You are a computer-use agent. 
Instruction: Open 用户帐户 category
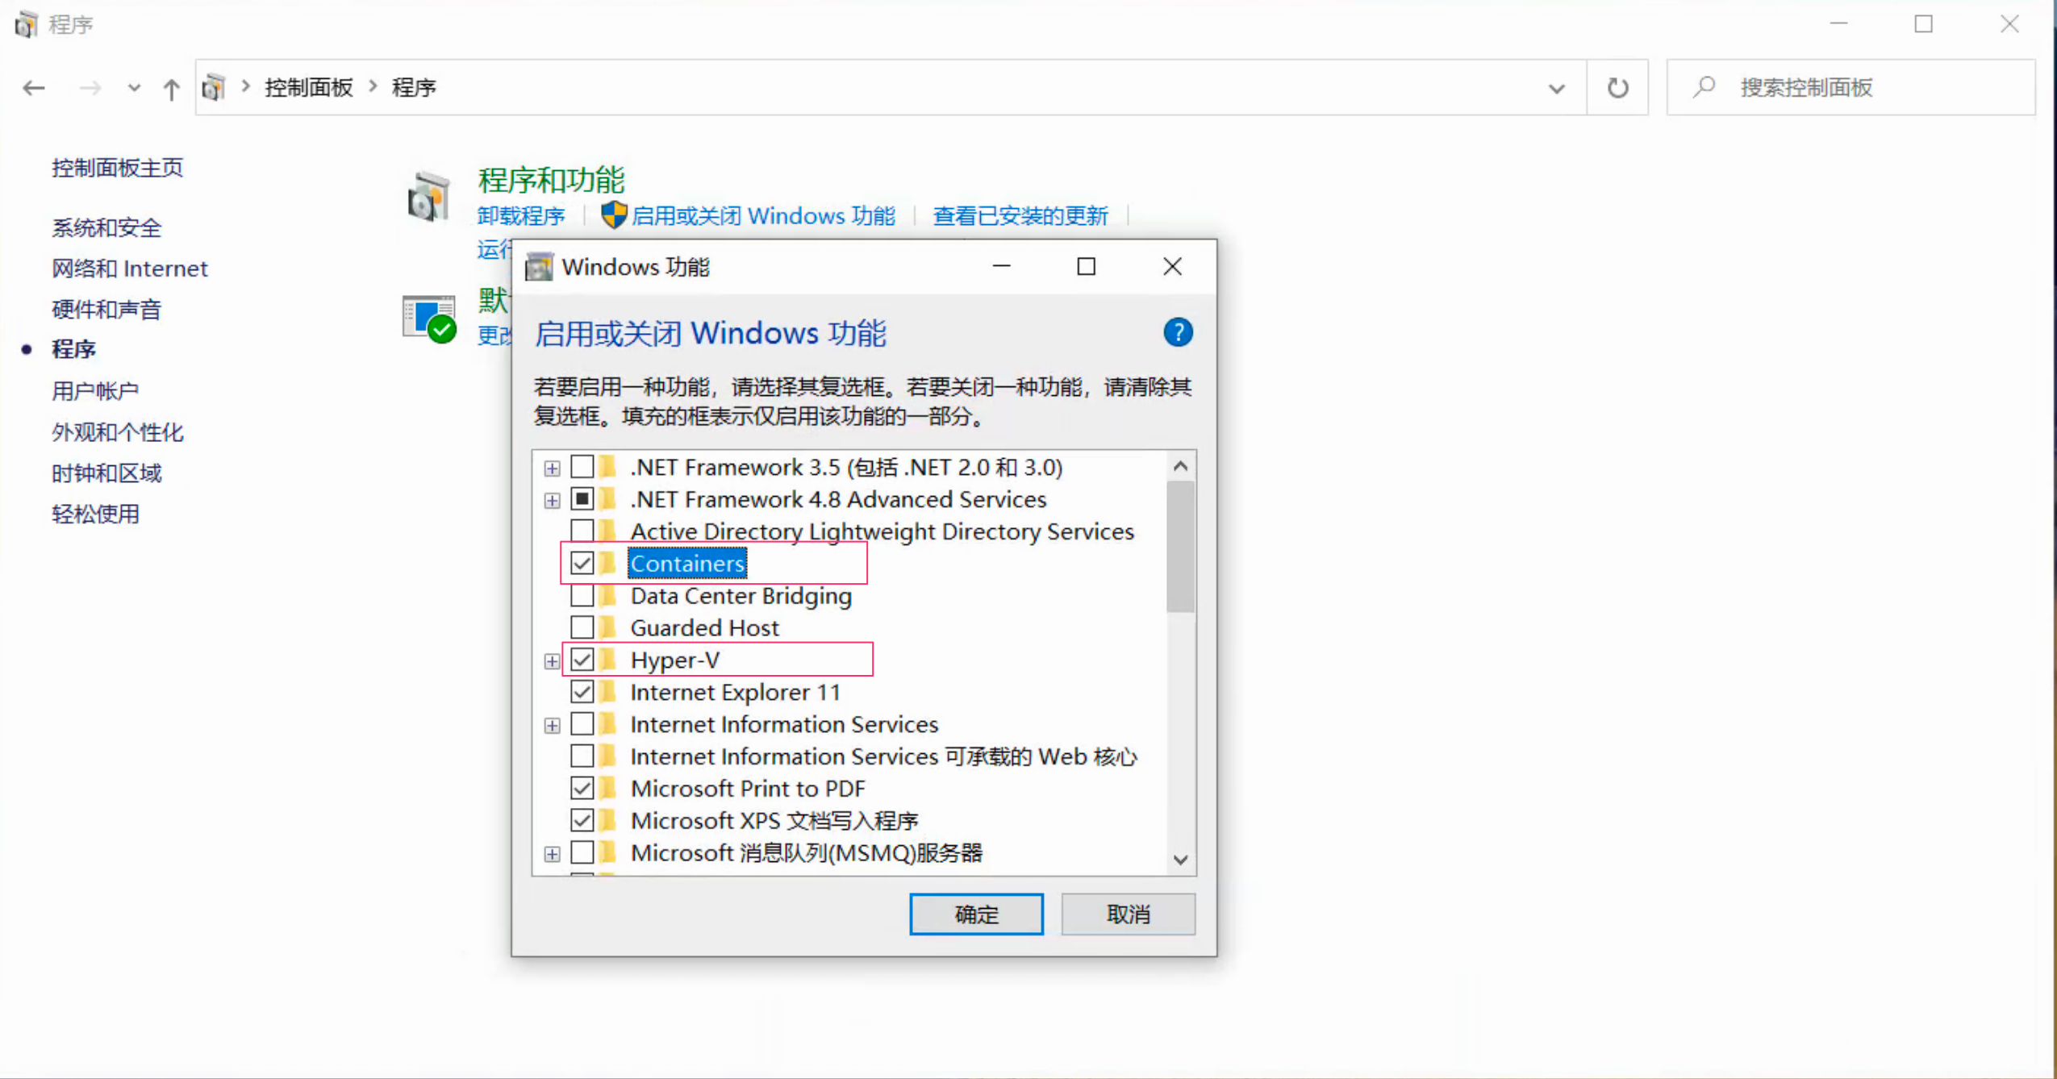click(95, 391)
